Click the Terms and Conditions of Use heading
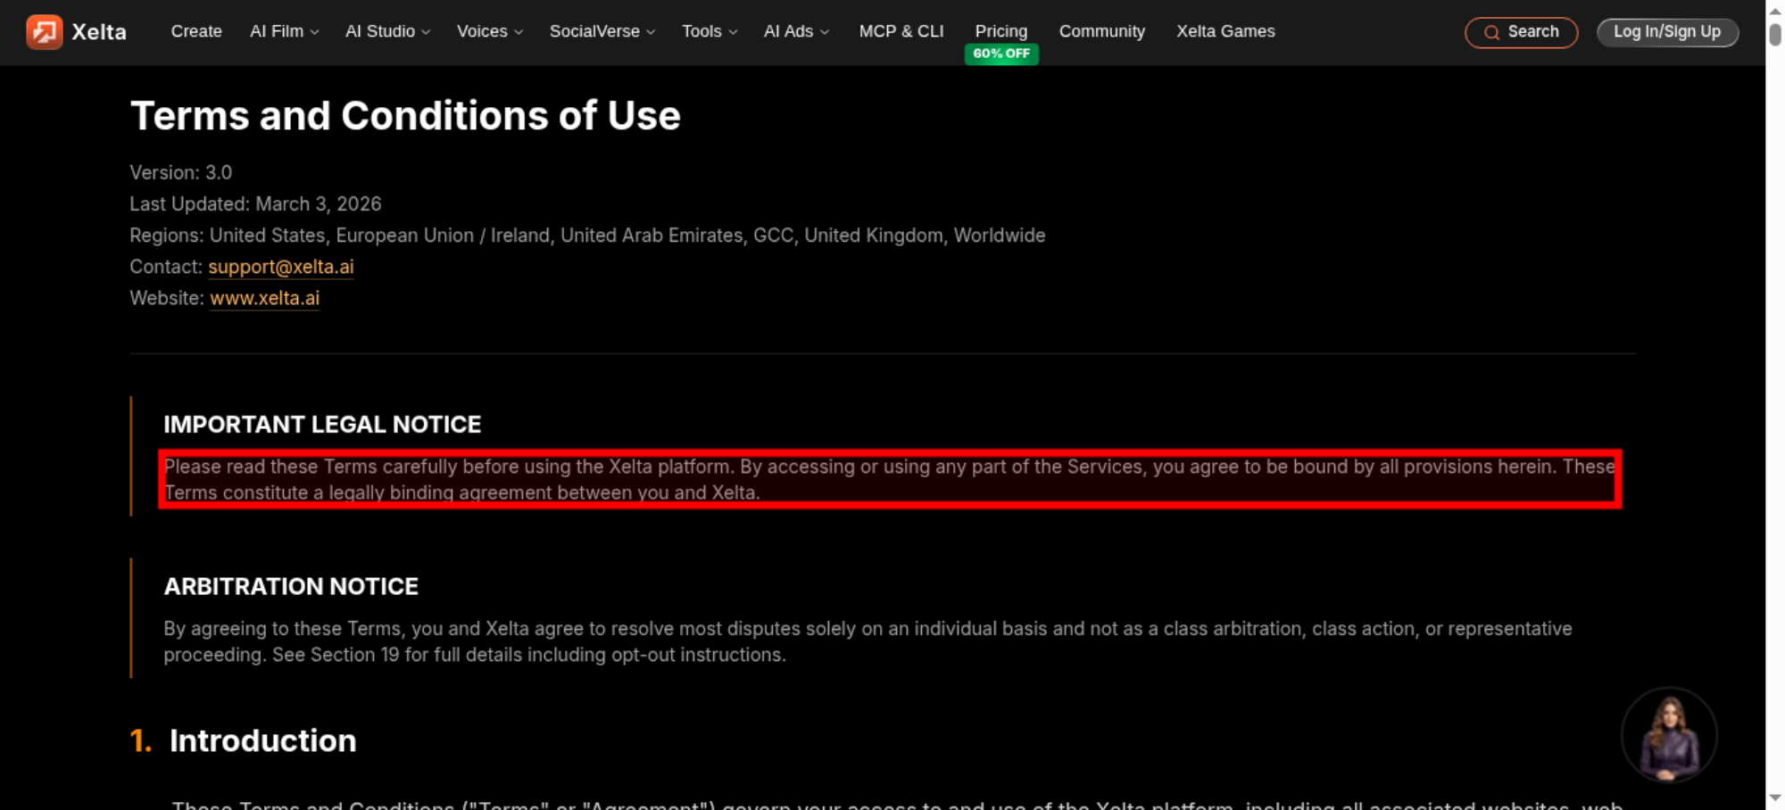Screen dimensions: 1785x810 click(x=405, y=116)
